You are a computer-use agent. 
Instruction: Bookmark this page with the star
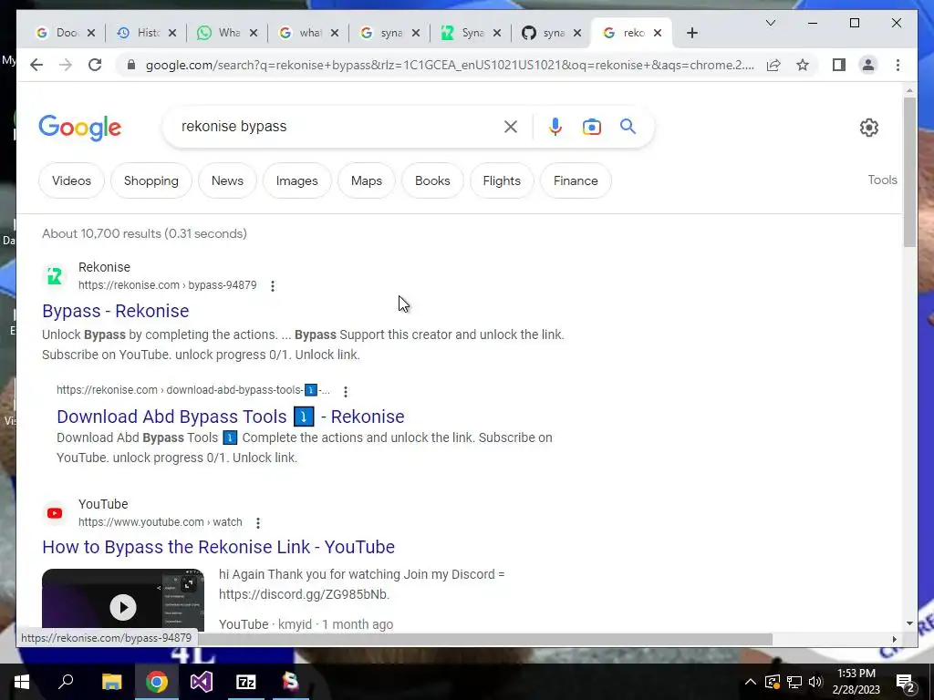pyautogui.click(x=803, y=65)
